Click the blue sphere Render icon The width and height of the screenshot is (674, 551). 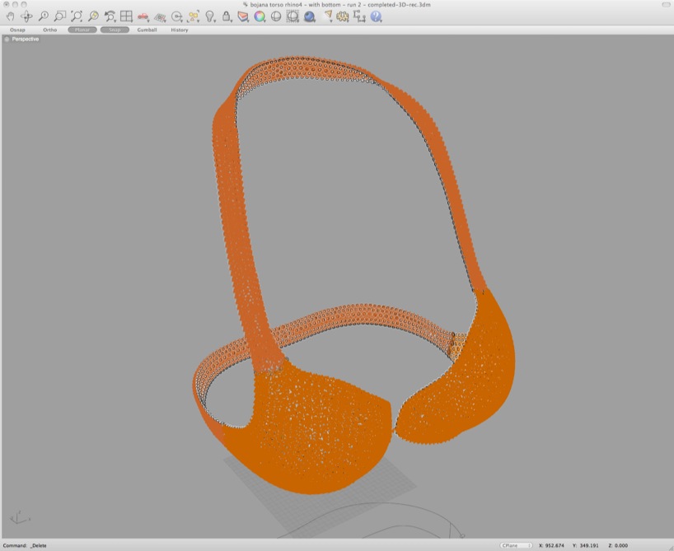(x=310, y=16)
